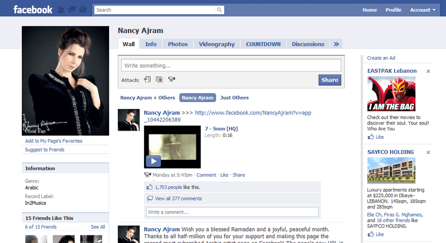Click the 'I AM THE BAG' ad image
Screen dimensions: 446x243
(391, 93)
